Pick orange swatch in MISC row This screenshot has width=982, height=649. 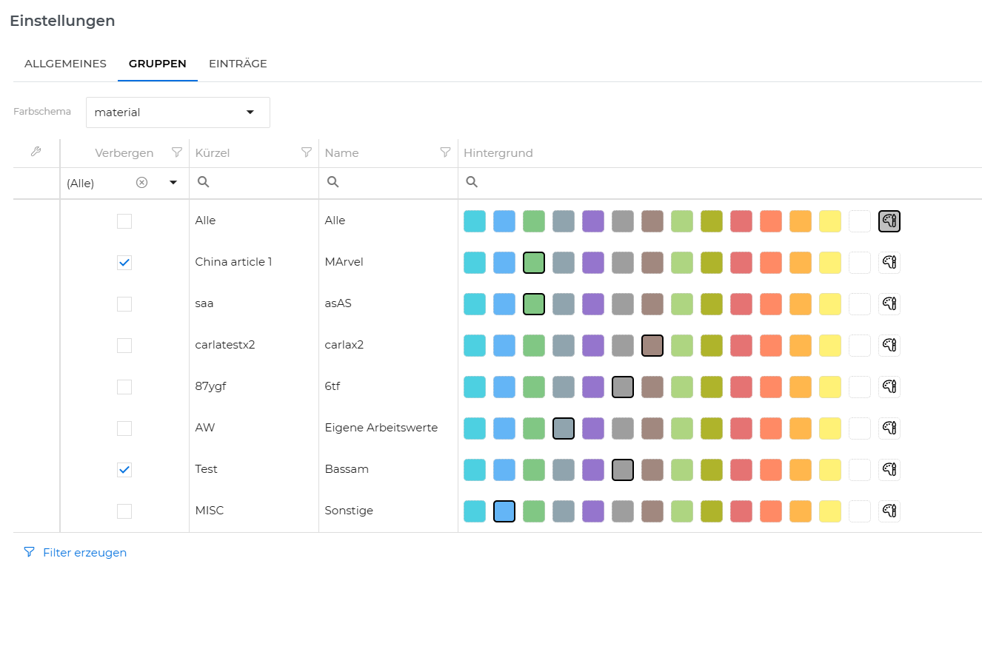pos(801,511)
